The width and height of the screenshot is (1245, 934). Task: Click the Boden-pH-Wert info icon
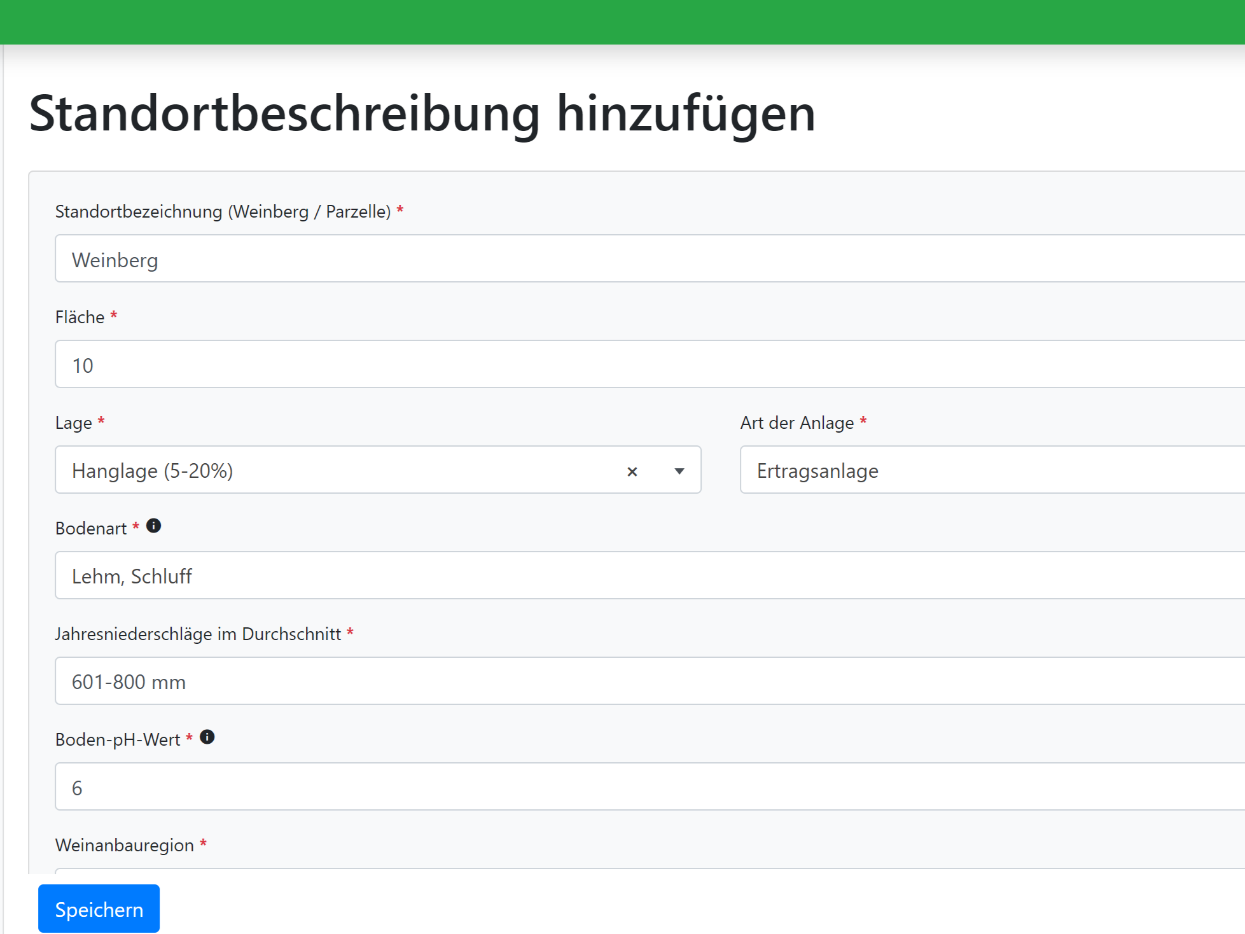tap(207, 737)
